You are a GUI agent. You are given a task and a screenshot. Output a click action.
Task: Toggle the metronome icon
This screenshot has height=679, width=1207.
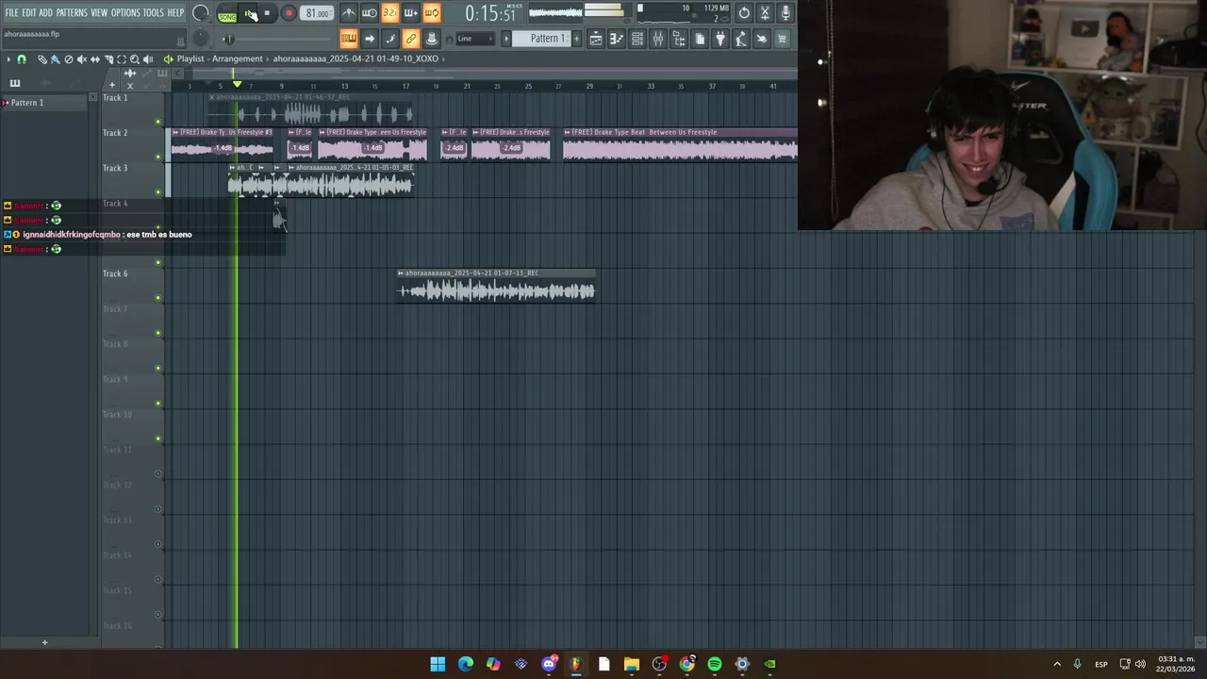click(x=349, y=12)
